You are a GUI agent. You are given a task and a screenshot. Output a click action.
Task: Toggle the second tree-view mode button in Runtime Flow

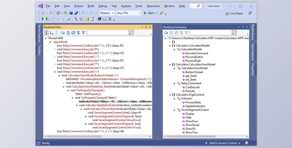click(51, 33)
